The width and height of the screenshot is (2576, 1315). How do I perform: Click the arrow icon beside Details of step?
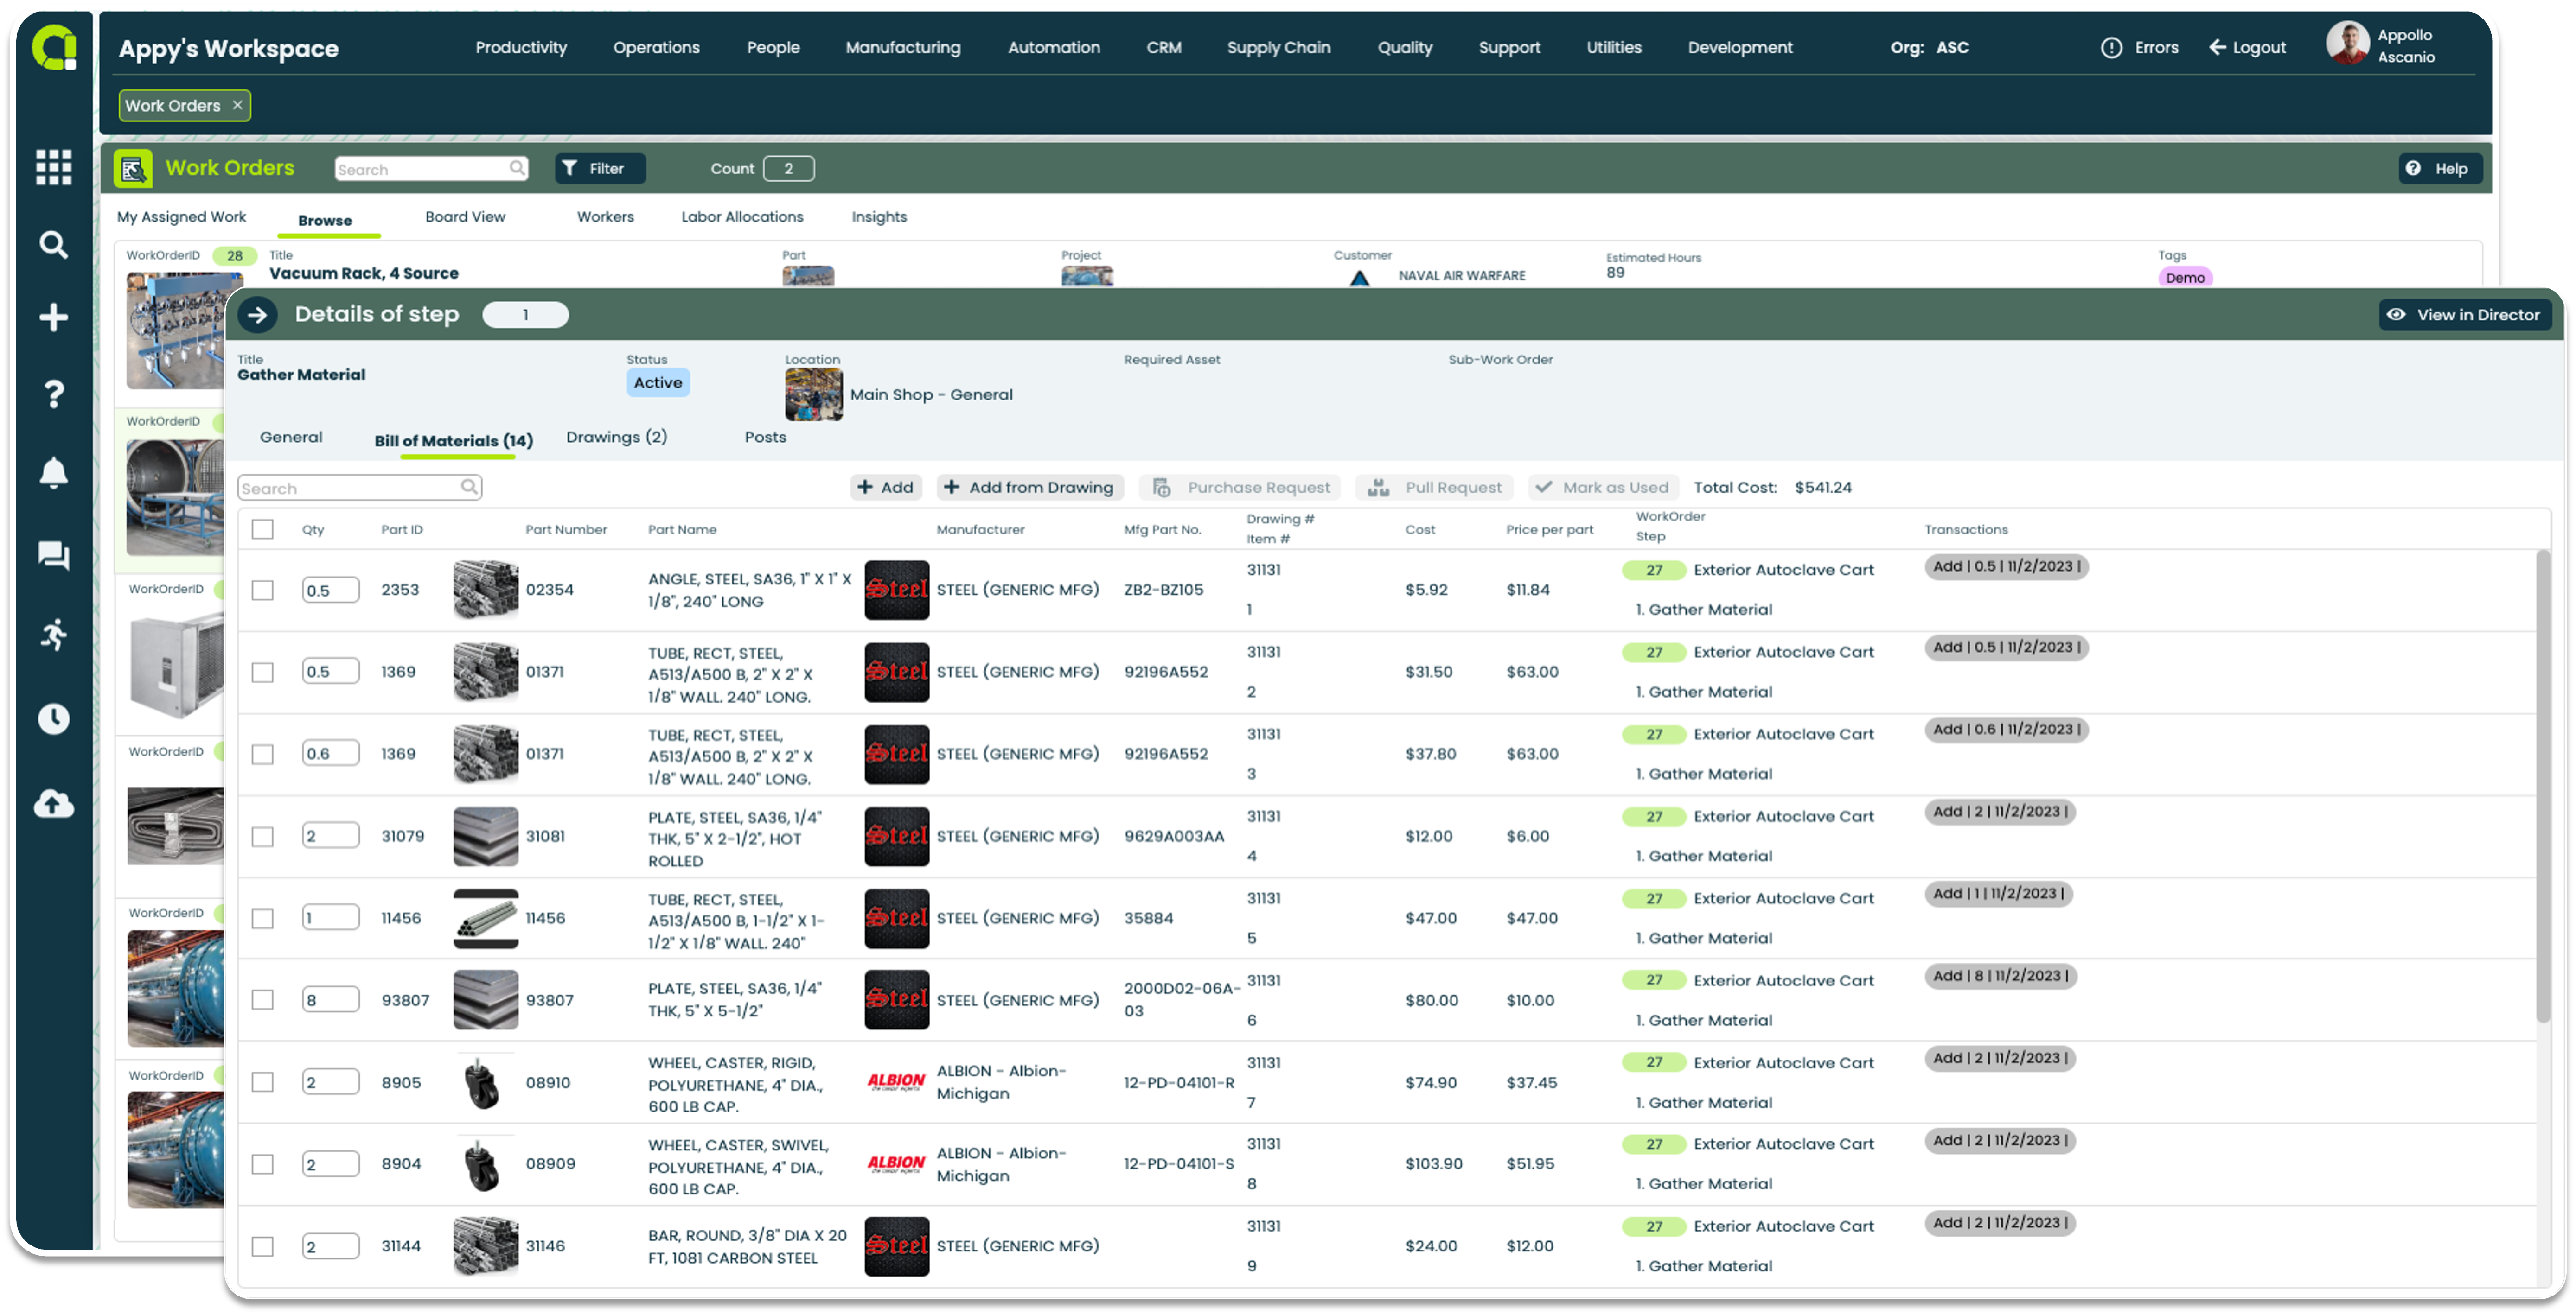(x=257, y=315)
